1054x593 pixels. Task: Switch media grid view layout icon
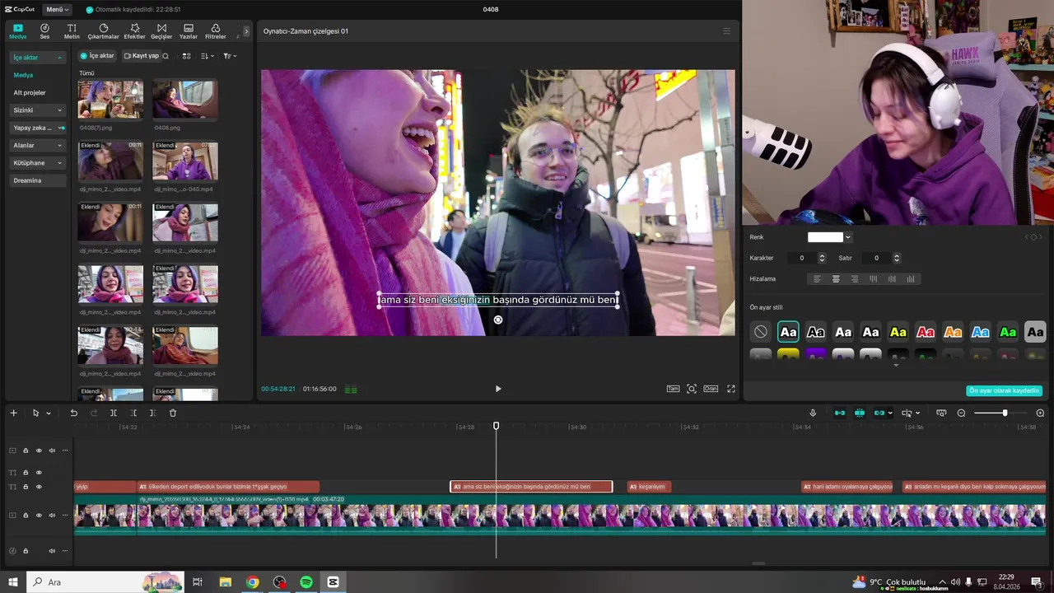(x=187, y=56)
